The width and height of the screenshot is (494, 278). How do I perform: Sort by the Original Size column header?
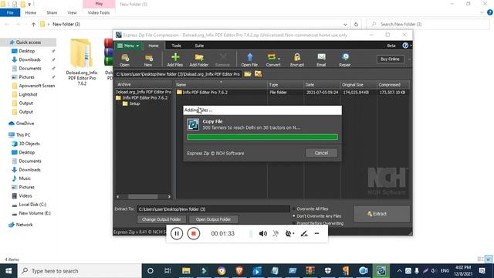(359, 84)
